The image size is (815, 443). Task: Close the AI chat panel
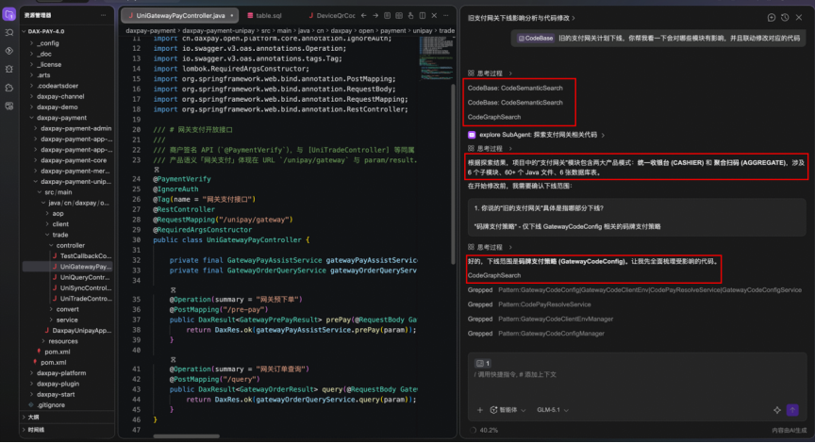point(799,18)
